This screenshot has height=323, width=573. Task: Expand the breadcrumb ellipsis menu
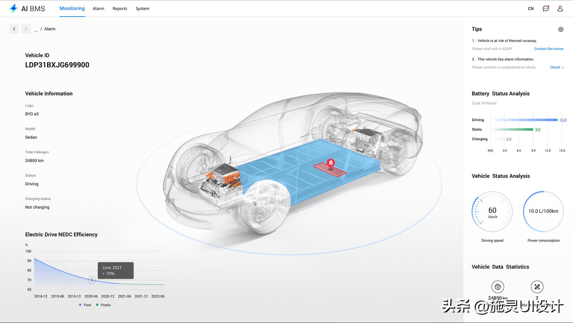click(36, 30)
